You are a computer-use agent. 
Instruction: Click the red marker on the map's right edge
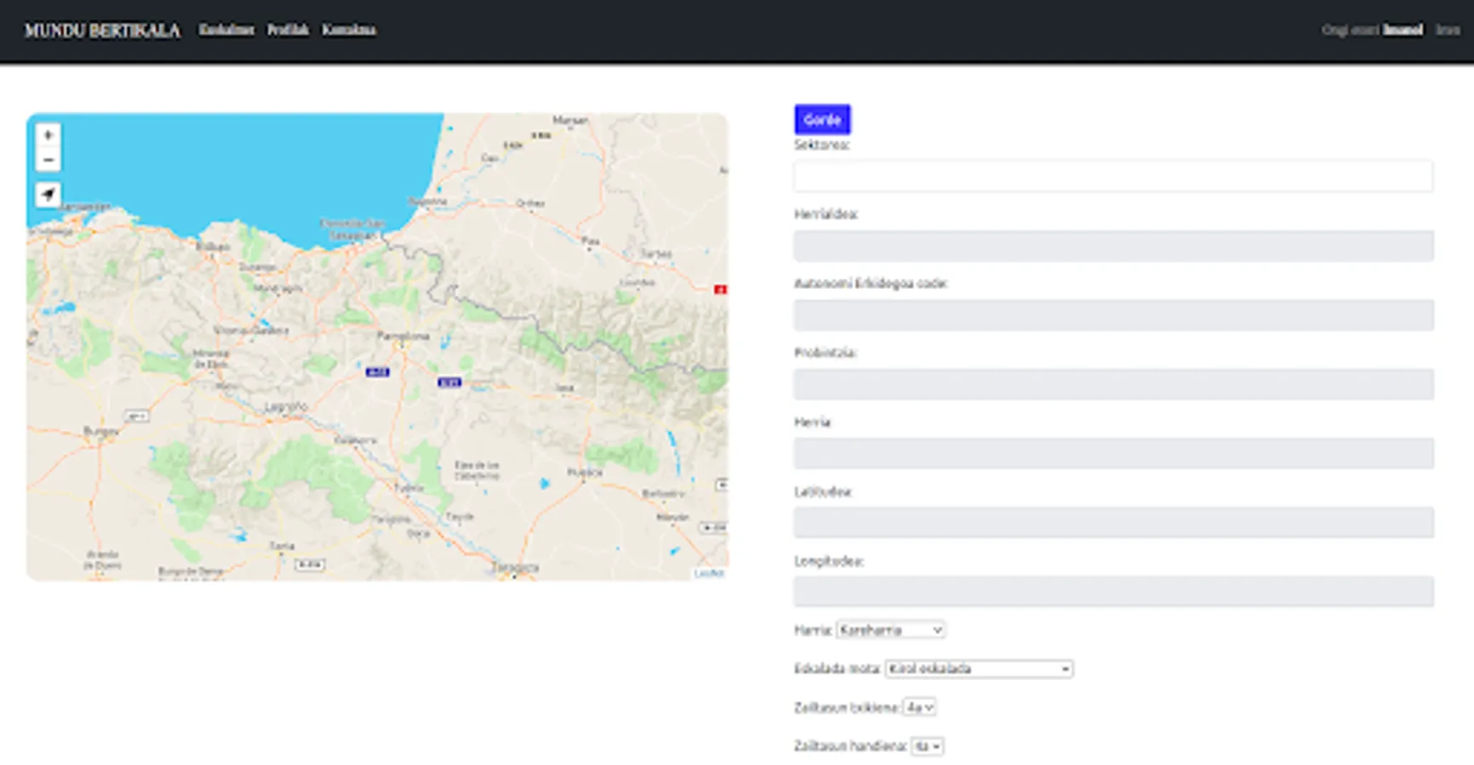click(720, 290)
